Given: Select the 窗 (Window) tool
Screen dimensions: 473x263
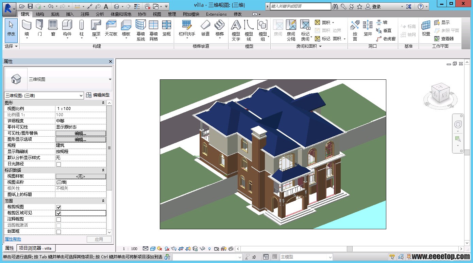Looking at the screenshot, I should click(x=53, y=28).
